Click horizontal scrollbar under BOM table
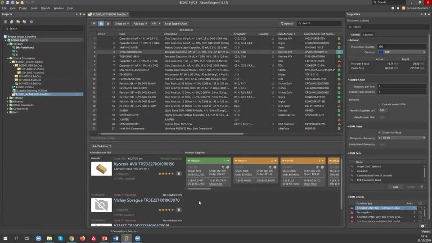The image size is (432, 243). [172, 134]
